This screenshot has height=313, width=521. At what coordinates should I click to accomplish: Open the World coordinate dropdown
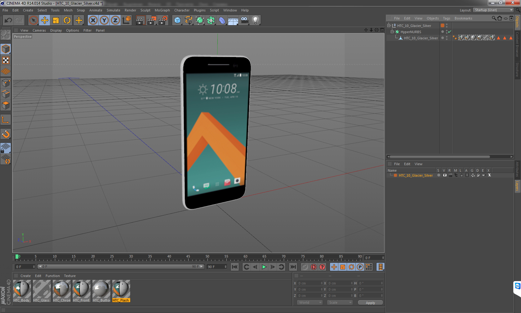click(x=310, y=302)
